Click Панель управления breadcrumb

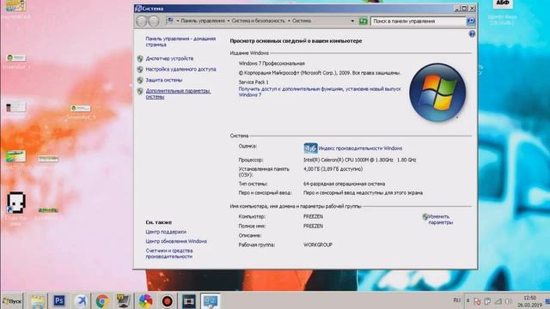(x=203, y=21)
